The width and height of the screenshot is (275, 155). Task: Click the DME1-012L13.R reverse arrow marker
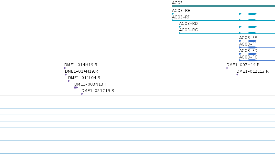tap(237, 75)
